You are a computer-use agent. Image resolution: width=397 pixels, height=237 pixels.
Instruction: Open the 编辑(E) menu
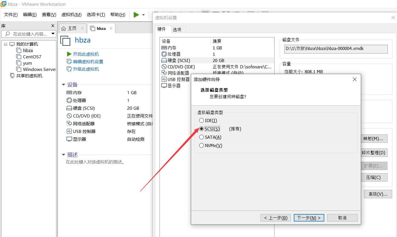(x=30, y=15)
